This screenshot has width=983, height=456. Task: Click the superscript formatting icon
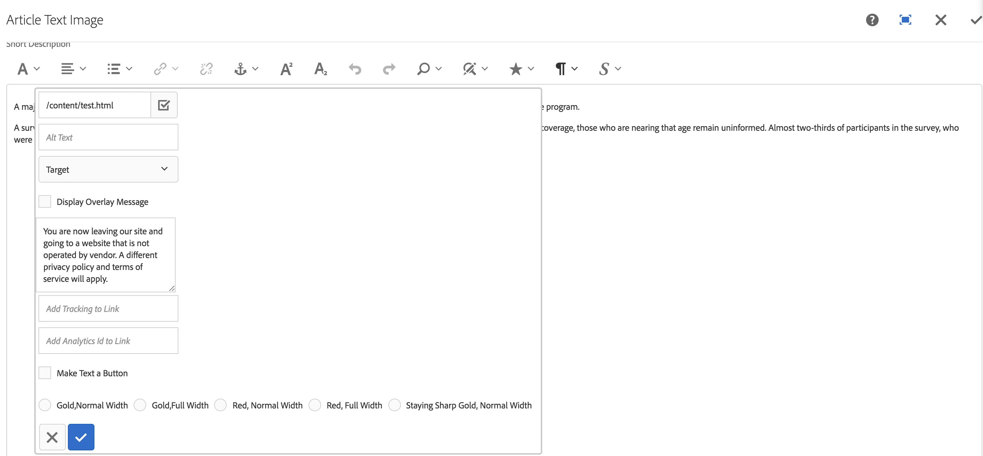click(x=286, y=69)
